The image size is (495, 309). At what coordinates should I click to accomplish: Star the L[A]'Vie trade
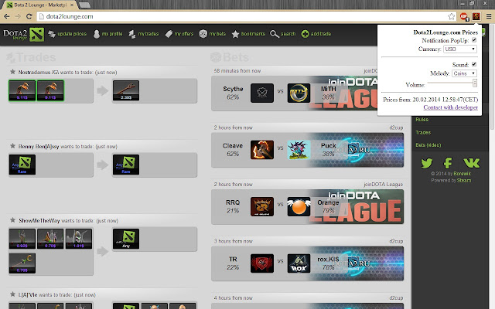[x=12, y=294]
